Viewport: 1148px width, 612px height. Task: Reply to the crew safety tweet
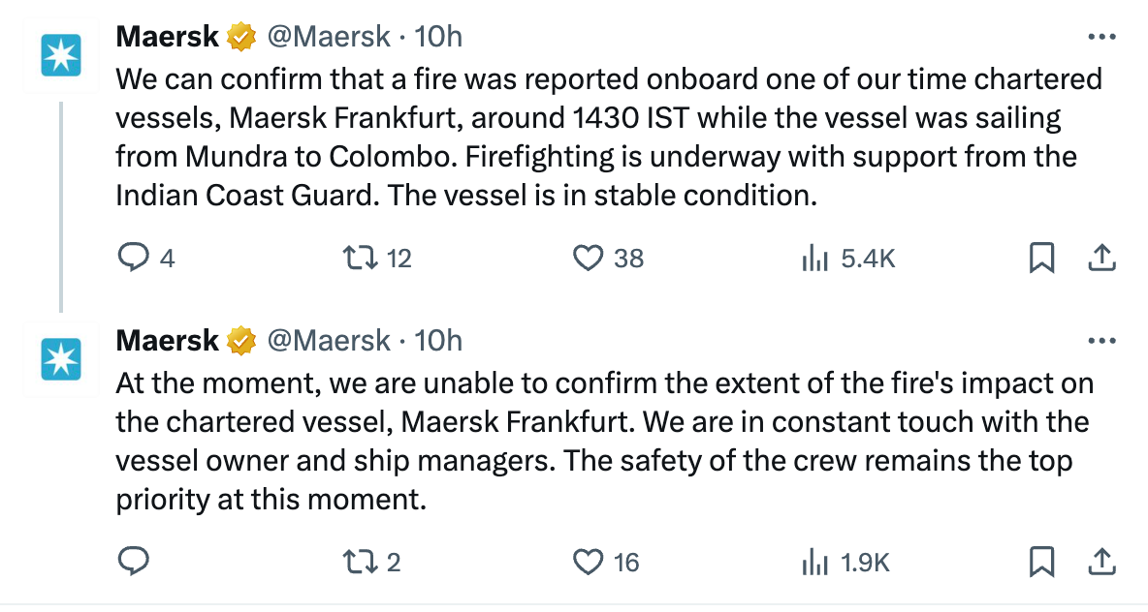[x=132, y=562]
